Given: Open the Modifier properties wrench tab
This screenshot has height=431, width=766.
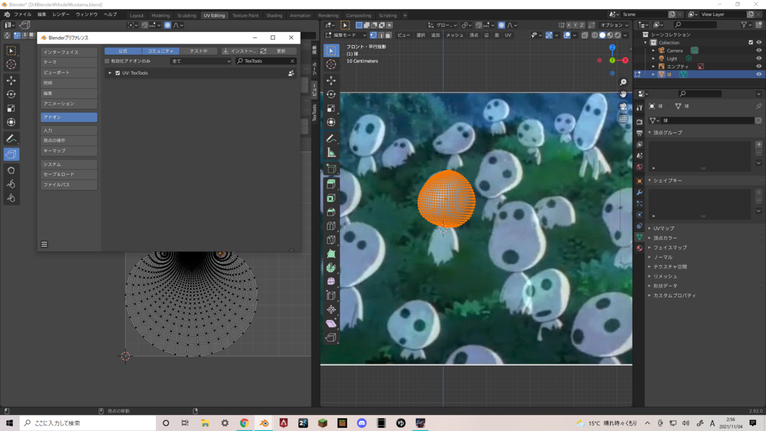Looking at the screenshot, I should pos(639,192).
